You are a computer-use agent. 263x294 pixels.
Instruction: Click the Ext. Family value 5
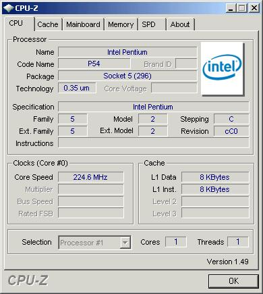pyautogui.click(x=72, y=131)
